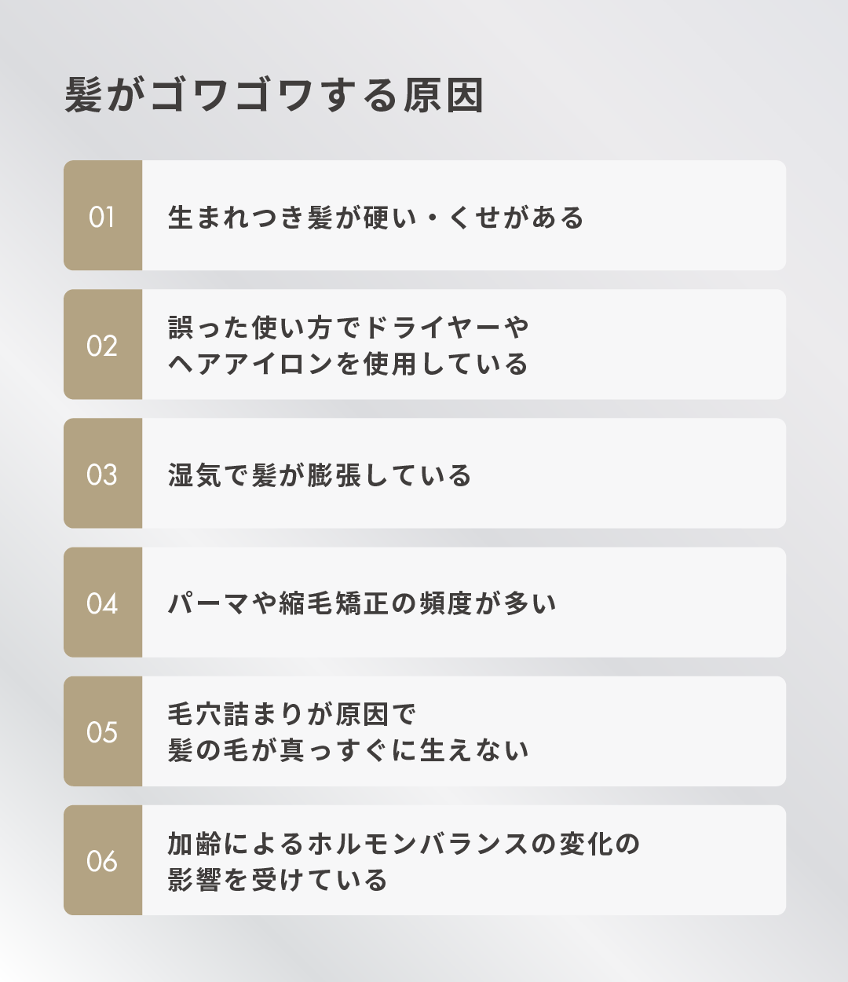Click the title 髪がゴワゴワする原因
848x982 pixels.
tap(273, 96)
